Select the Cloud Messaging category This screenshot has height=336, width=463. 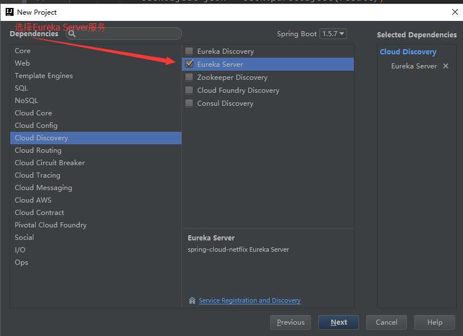(96, 188)
